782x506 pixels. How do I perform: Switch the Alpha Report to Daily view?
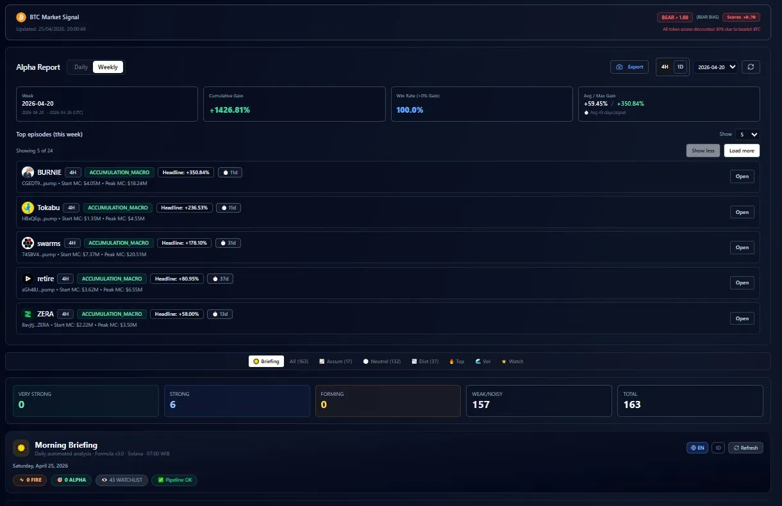pos(81,67)
